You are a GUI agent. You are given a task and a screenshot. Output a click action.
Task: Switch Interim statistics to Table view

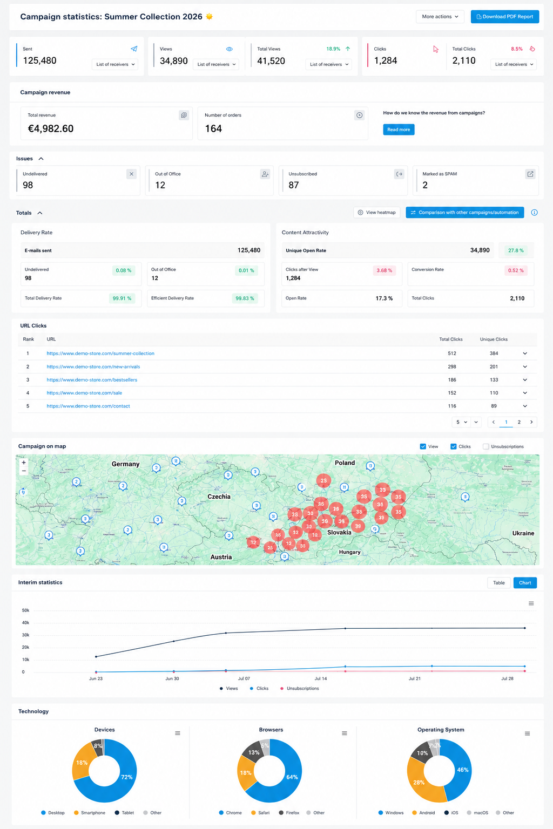coord(499,583)
